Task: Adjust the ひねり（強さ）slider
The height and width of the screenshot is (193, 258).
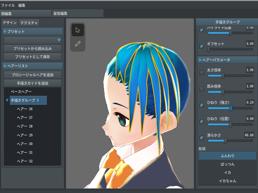Action: click(x=230, y=108)
